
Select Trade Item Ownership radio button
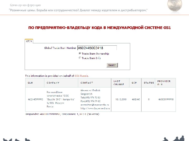(80, 54)
